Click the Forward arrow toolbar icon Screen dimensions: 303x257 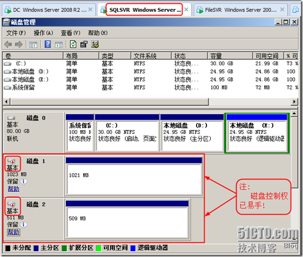(19, 44)
